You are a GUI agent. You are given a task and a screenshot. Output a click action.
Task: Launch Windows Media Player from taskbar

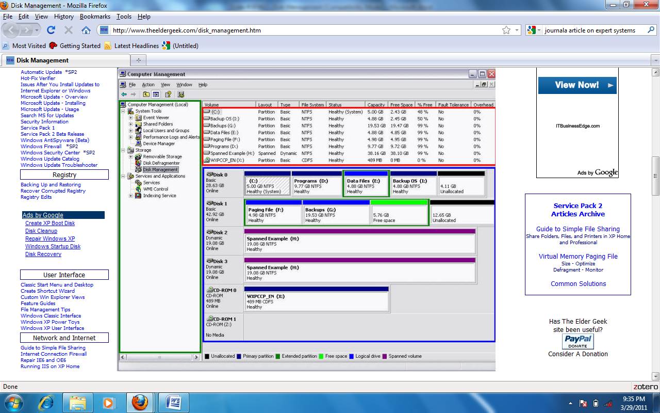coord(108,402)
